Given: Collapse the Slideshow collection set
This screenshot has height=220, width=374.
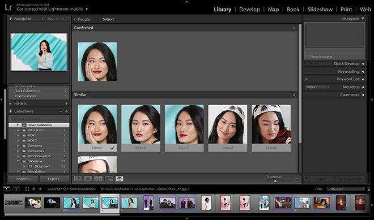Looking at the screenshot, I should click(18, 161).
